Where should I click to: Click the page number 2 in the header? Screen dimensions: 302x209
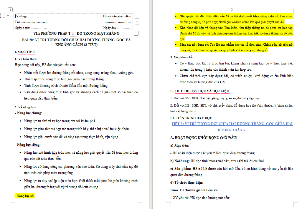[x=232, y=10]
